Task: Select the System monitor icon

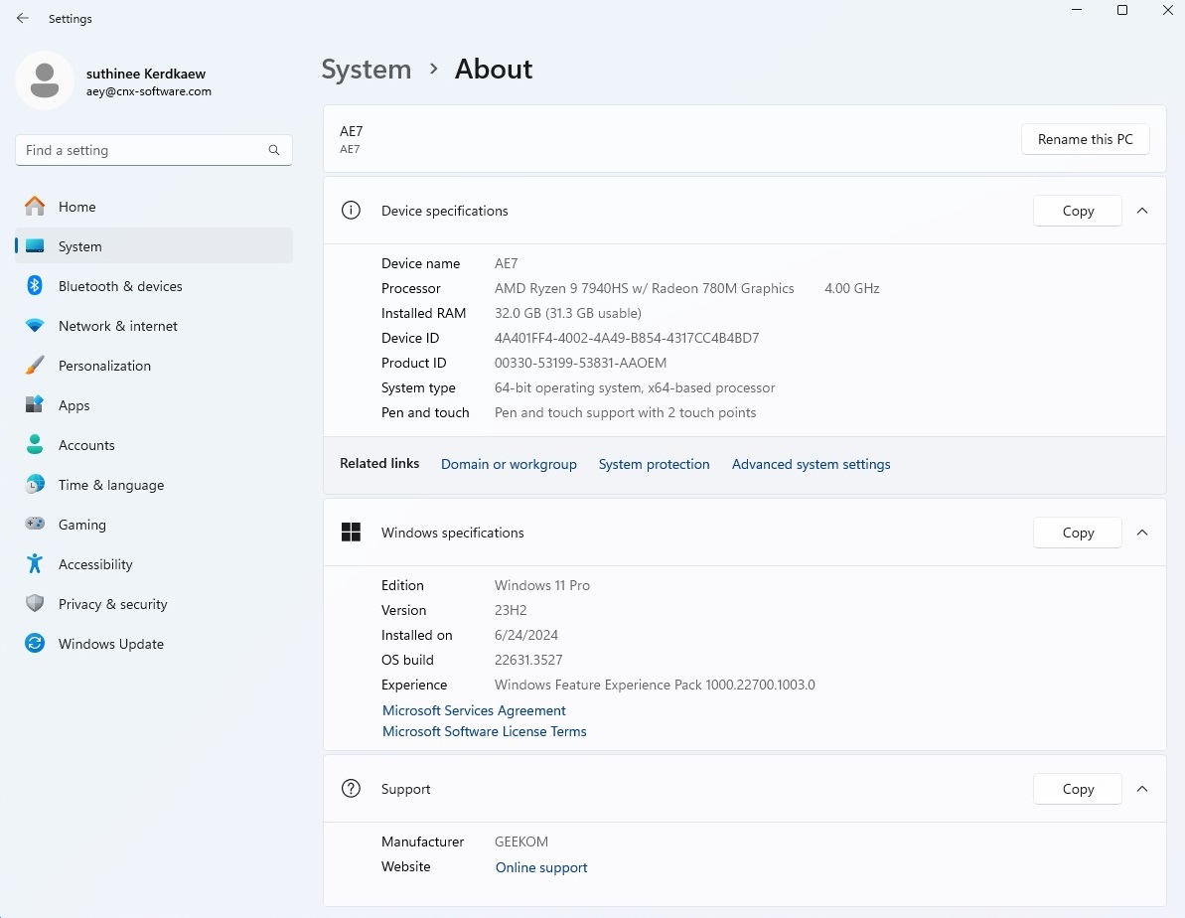Action: [35, 245]
